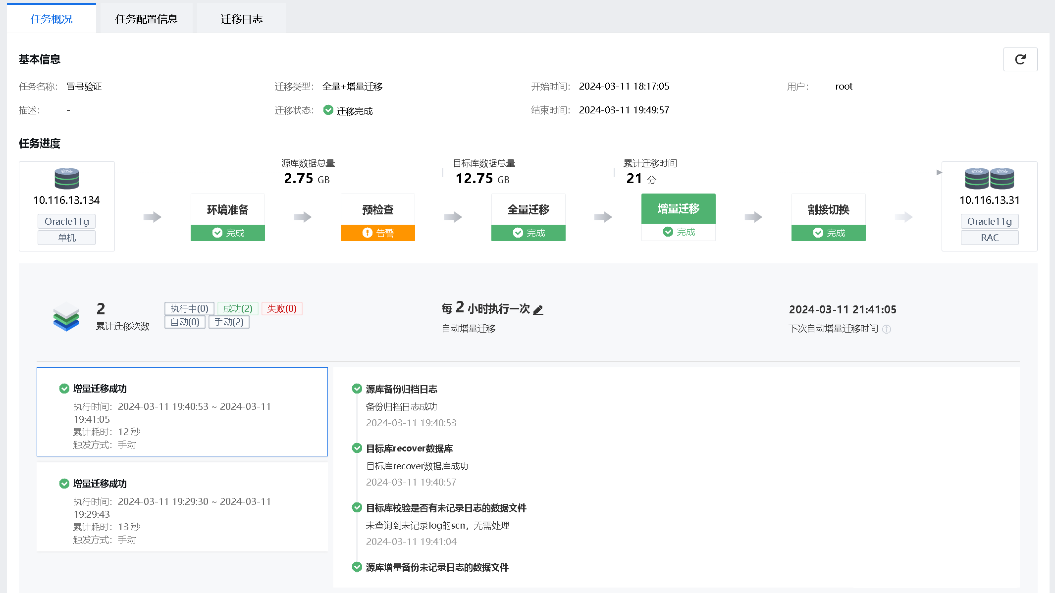Click check icon under 环境准备 step

coord(217,233)
